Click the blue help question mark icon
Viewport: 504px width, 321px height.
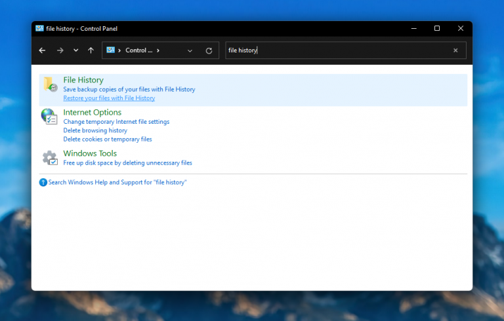tap(43, 183)
